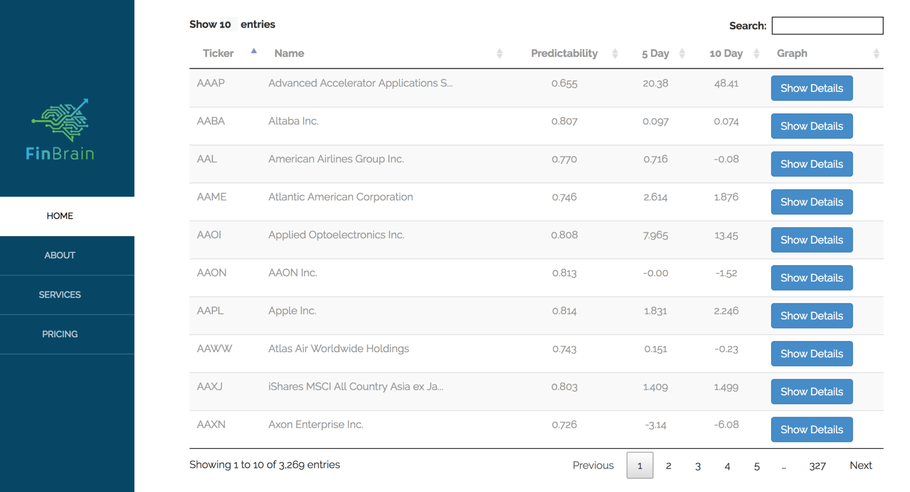This screenshot has width=910, height=492.
Task: Click in the Search input field
Action: coord(827,26)
